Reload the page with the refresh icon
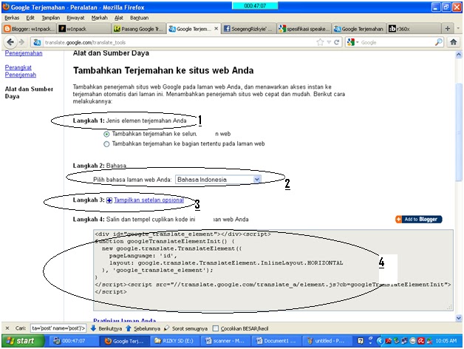Screen dimensions: 464x349 click(336, 42)
